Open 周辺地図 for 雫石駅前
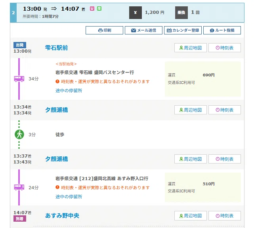This screenshot has width=254, height=228. pyautogui.click(x=191, y=48)
